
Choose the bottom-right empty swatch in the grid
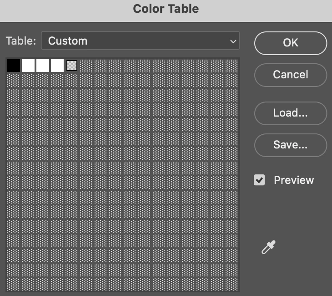[x=232, y=284]
